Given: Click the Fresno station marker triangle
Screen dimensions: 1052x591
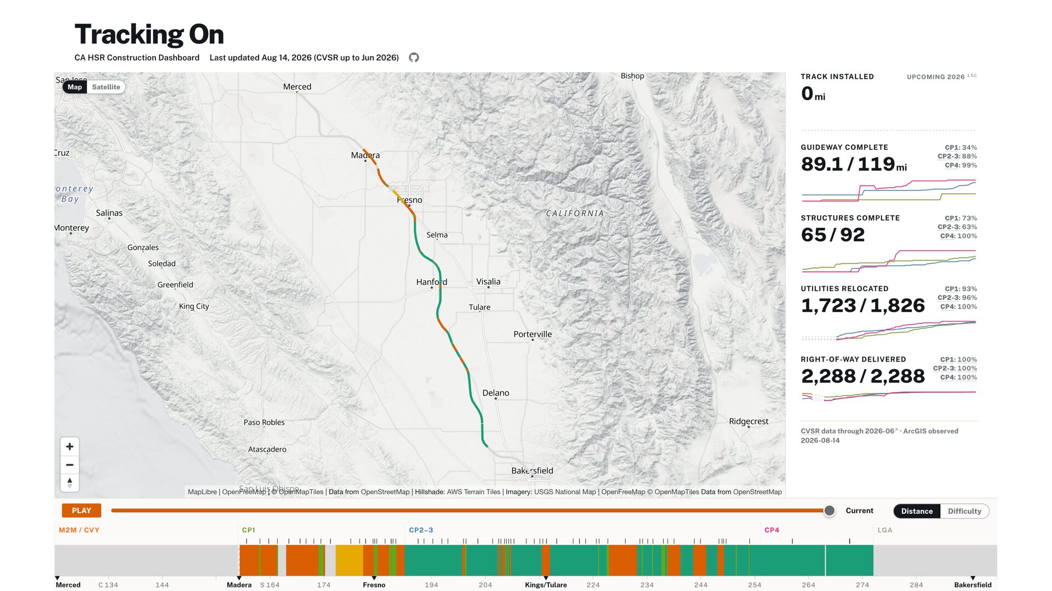Looking at the screenshot, I should coord(374,578).
